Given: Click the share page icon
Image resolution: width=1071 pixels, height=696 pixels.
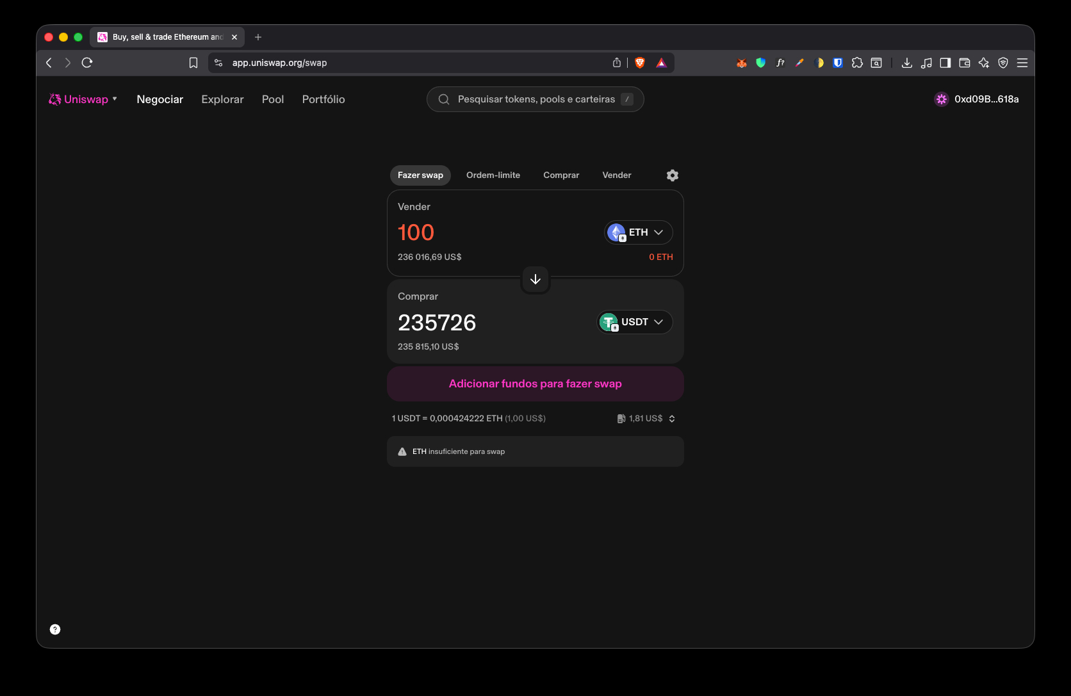Looking at the screenshot, I should [x=617, y=63].
